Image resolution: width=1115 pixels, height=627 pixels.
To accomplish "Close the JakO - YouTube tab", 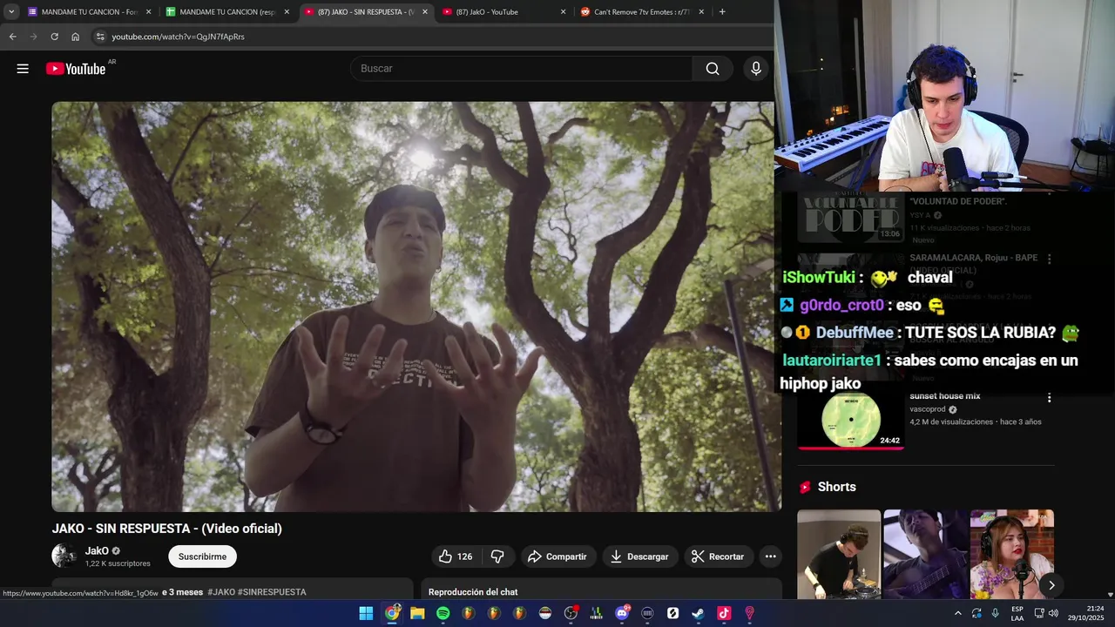I will [563, 12].
